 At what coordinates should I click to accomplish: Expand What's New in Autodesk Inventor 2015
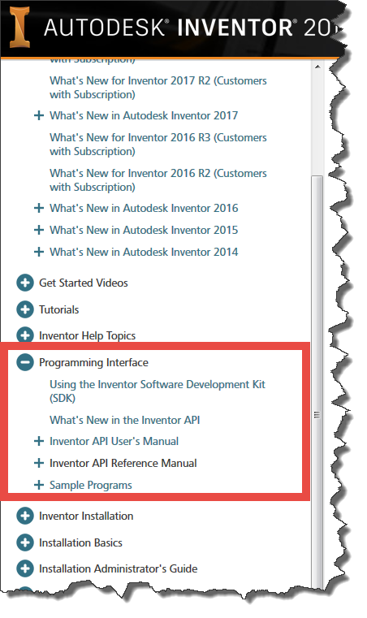39,230
